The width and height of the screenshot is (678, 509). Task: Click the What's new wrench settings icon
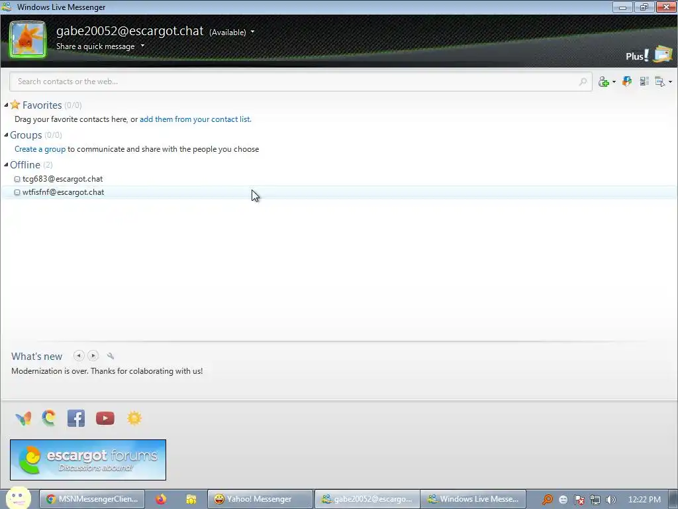(111, 356)
